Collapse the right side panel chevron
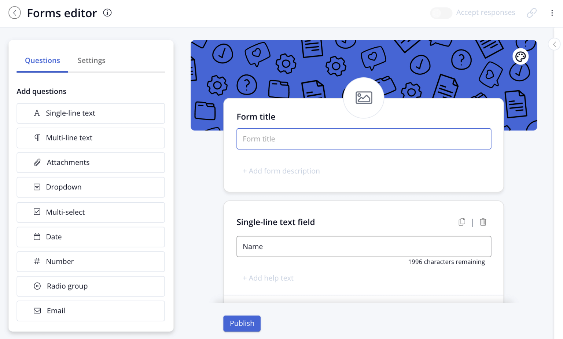This screenshot has height=339, width=563. tap(555, 44)
